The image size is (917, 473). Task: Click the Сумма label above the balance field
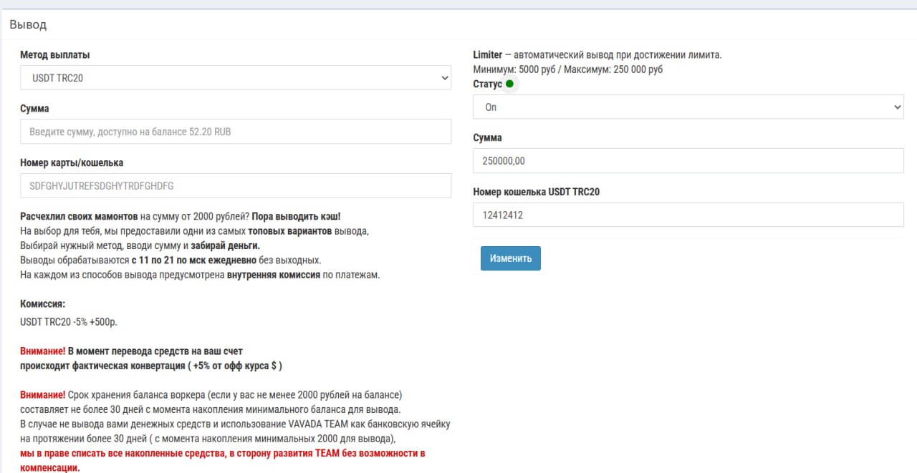pyautogui.click(x=34, y=109)
